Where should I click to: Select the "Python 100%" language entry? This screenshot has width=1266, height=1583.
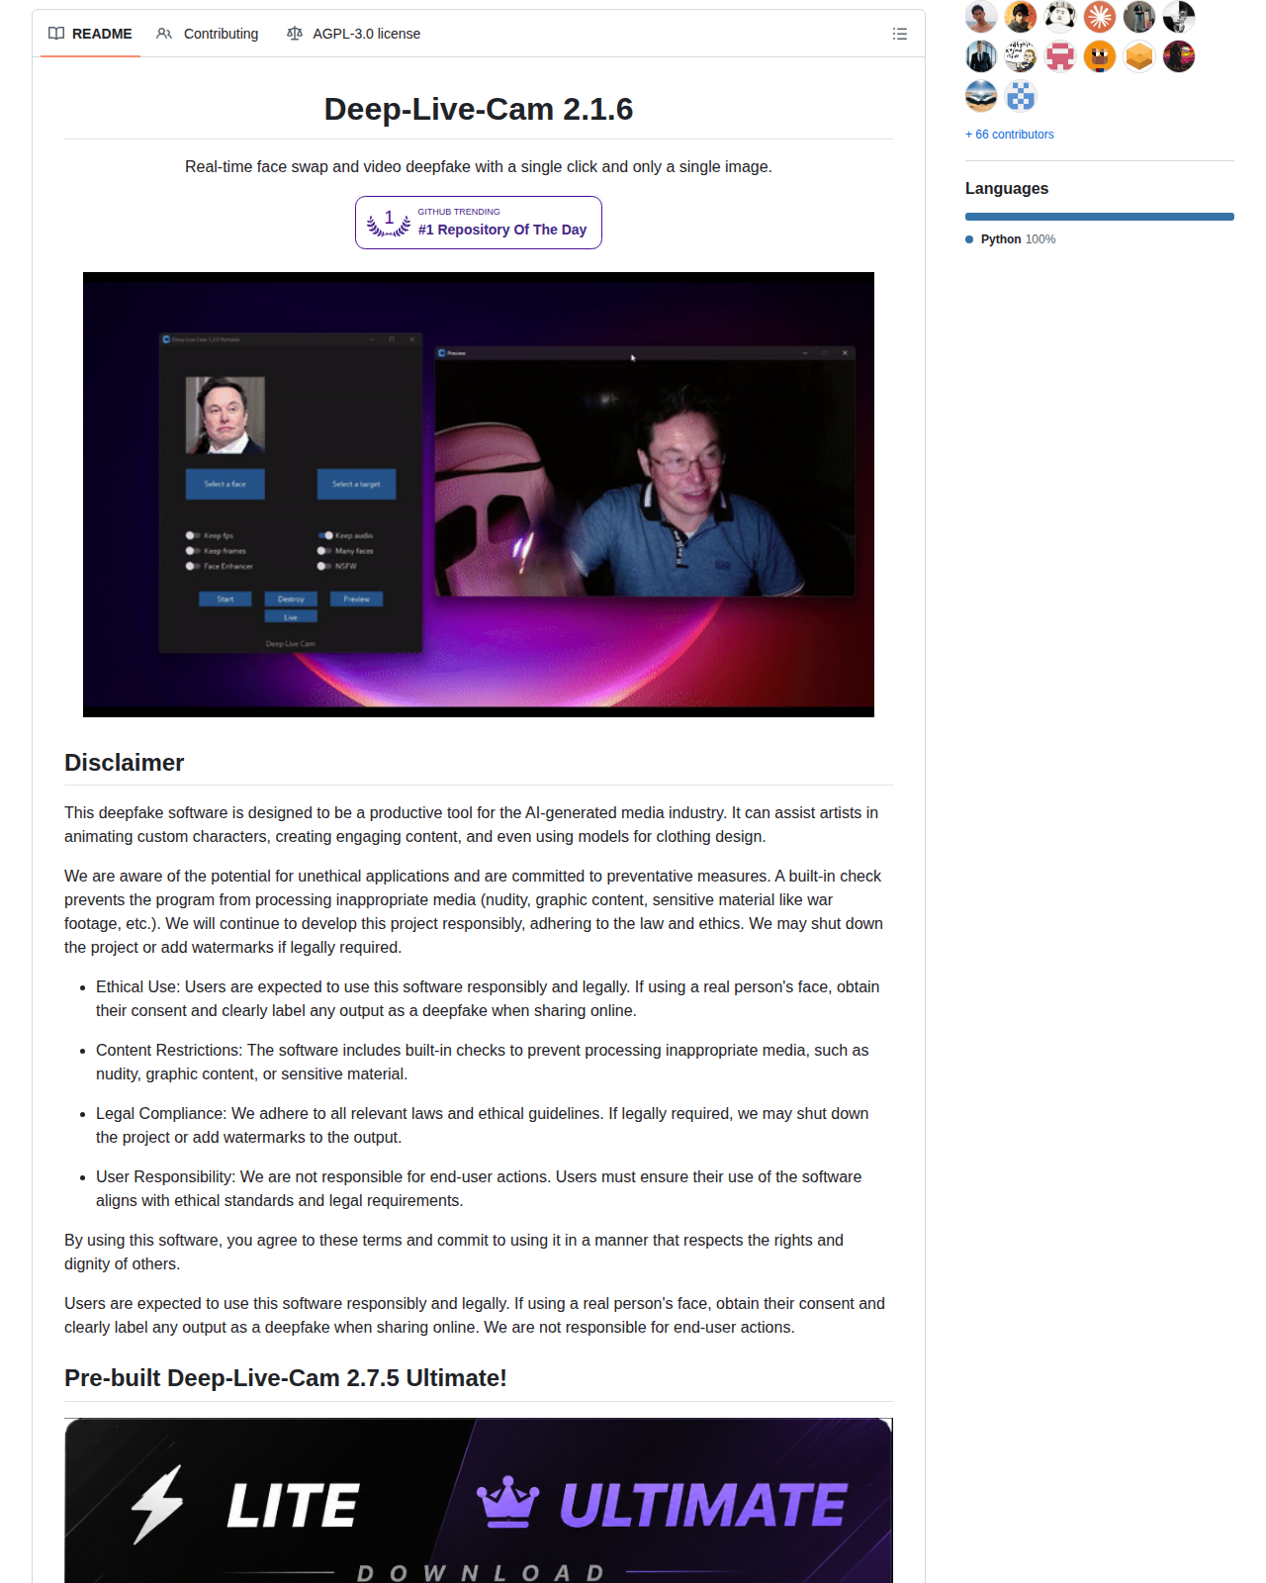coord(1011,239)
